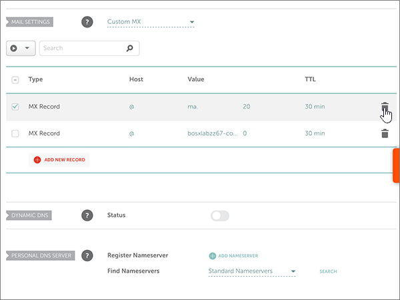400x300 pixels.
Task: Click priority value 0
Action: click(245, 133)
